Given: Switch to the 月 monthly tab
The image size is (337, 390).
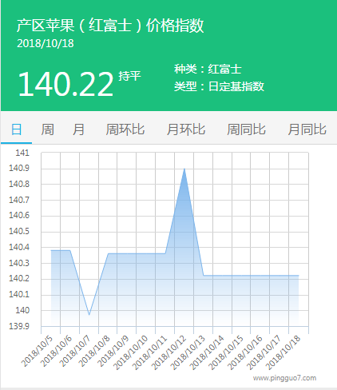Looking at the screenshot, I should pos(78,129).
